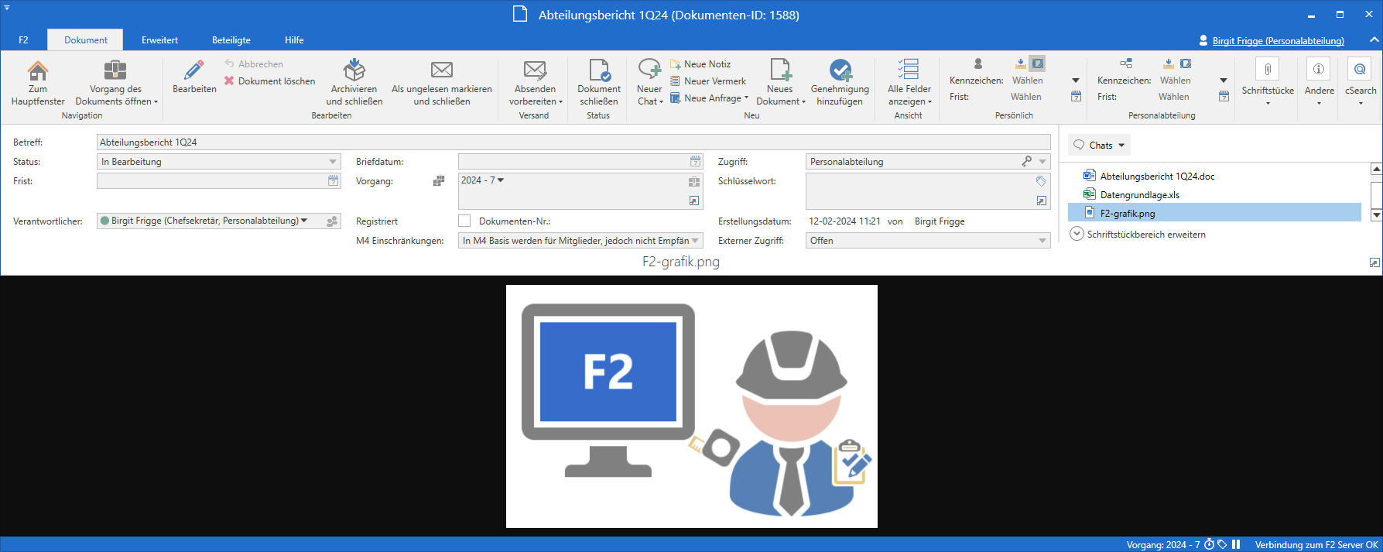Click Archivieren und schließen icon

(x=354, y=70)
